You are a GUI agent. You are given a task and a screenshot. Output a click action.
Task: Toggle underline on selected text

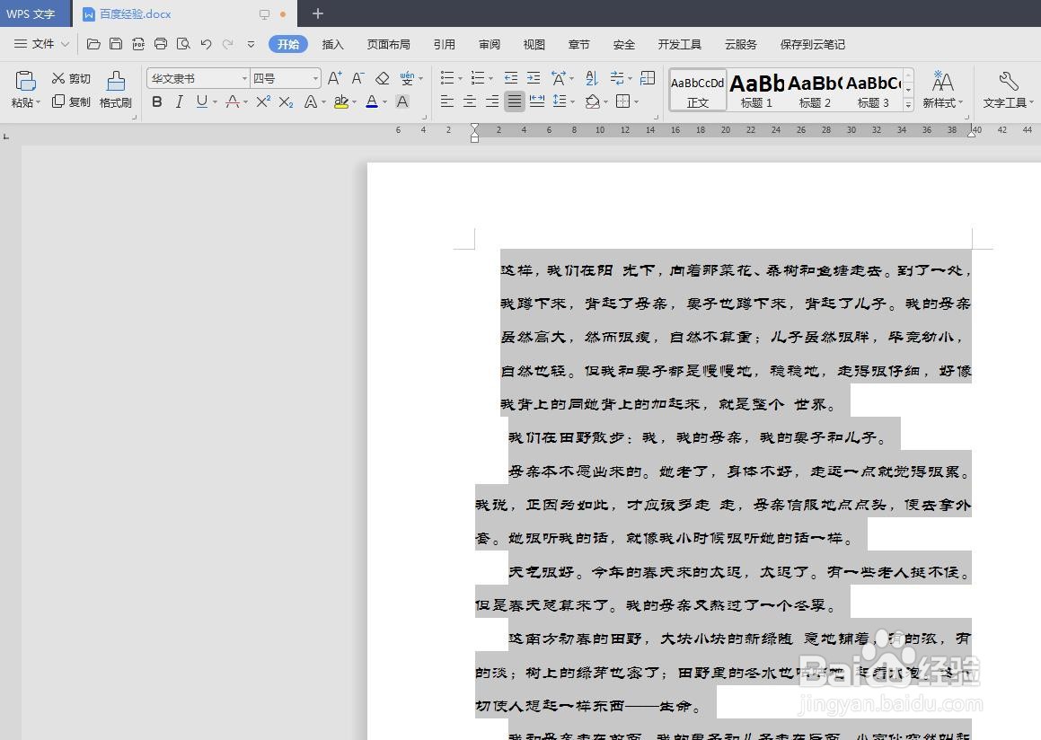pyautogui.click(x=201, y=101)
